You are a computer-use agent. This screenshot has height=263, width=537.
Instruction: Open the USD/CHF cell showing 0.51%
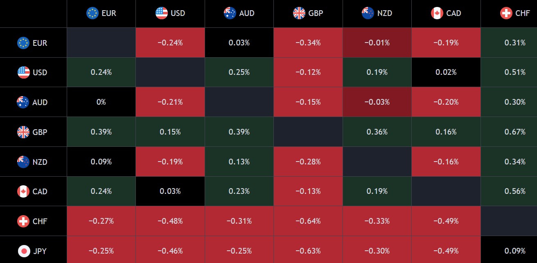[509, 72]
